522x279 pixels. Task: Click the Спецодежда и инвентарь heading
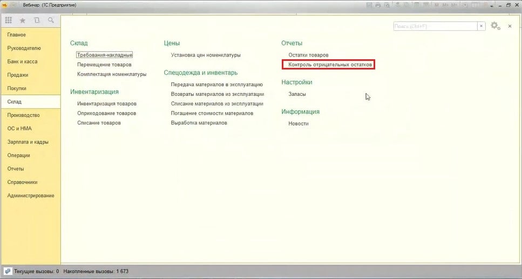(201, 72)
